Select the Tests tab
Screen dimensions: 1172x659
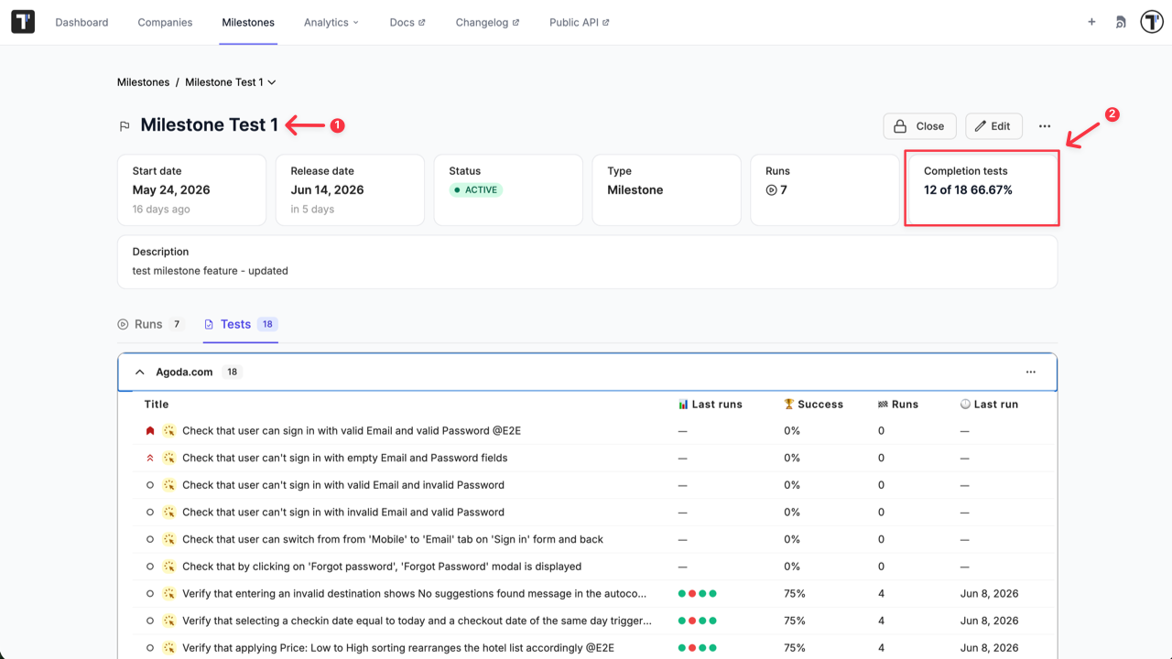tap(241, 324)
